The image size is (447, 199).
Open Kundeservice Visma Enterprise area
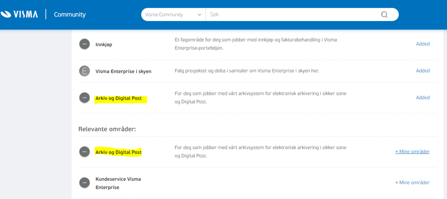coord(118,183)
